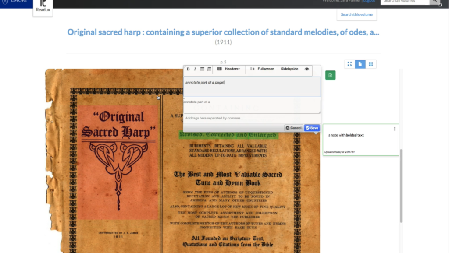The image size is (449, 263).
Task: Switch editor to Fullscreen
Action: coord(262,69)
